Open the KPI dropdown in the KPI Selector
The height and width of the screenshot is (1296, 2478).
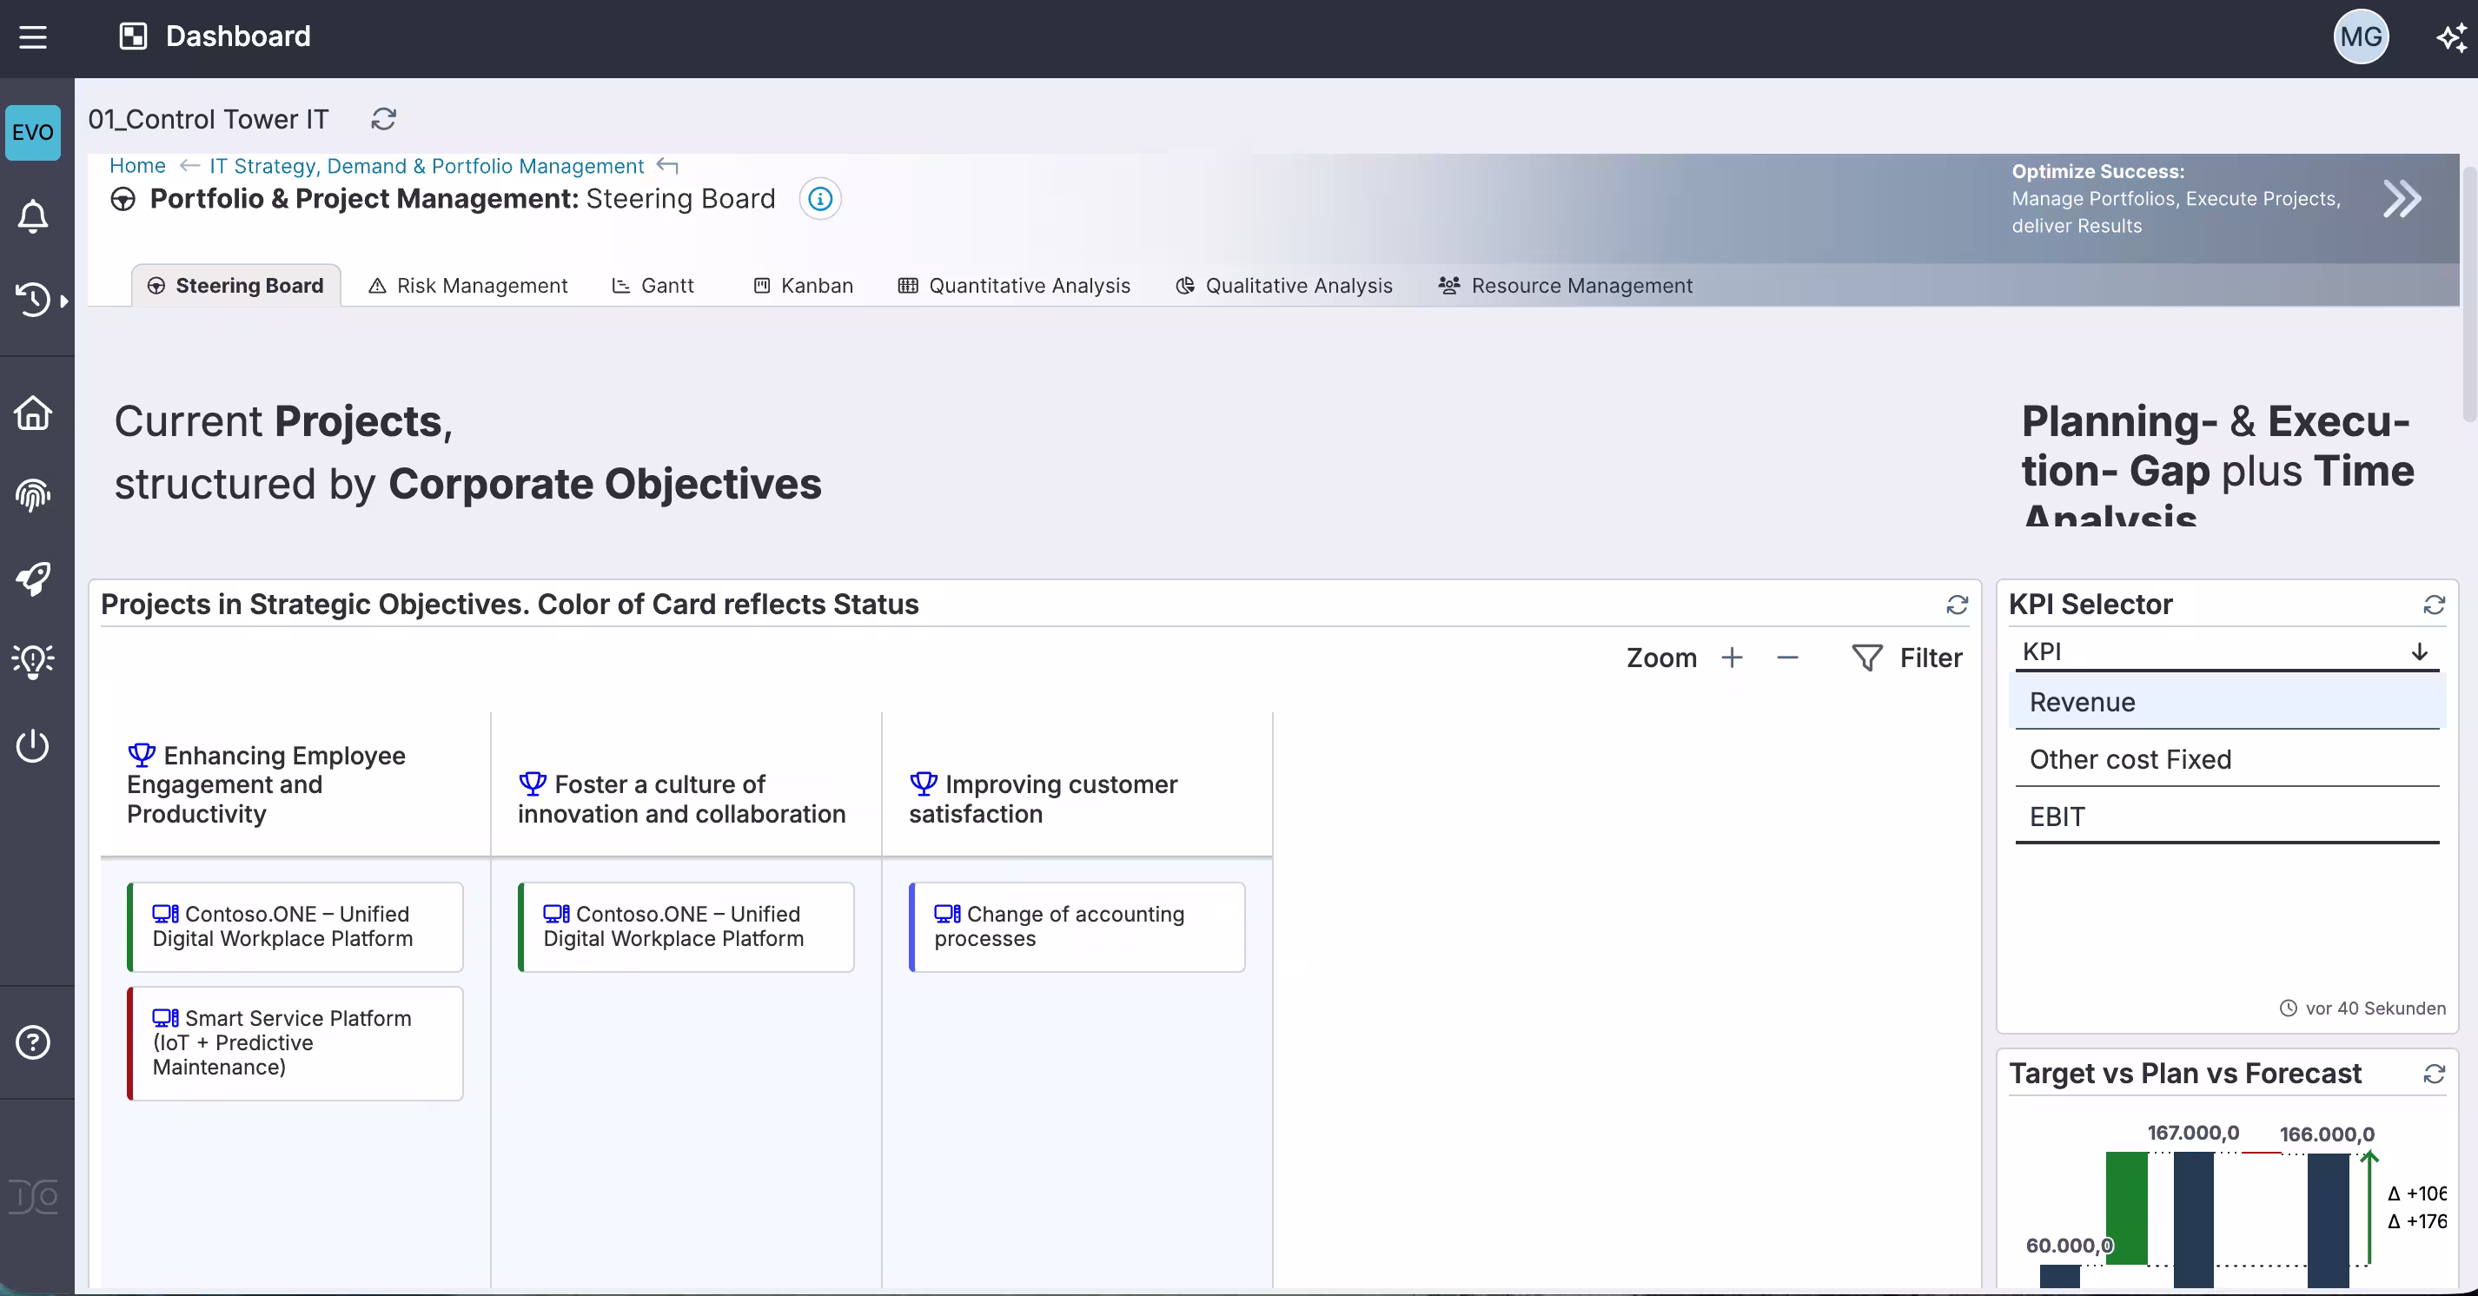pos(2417,651)
